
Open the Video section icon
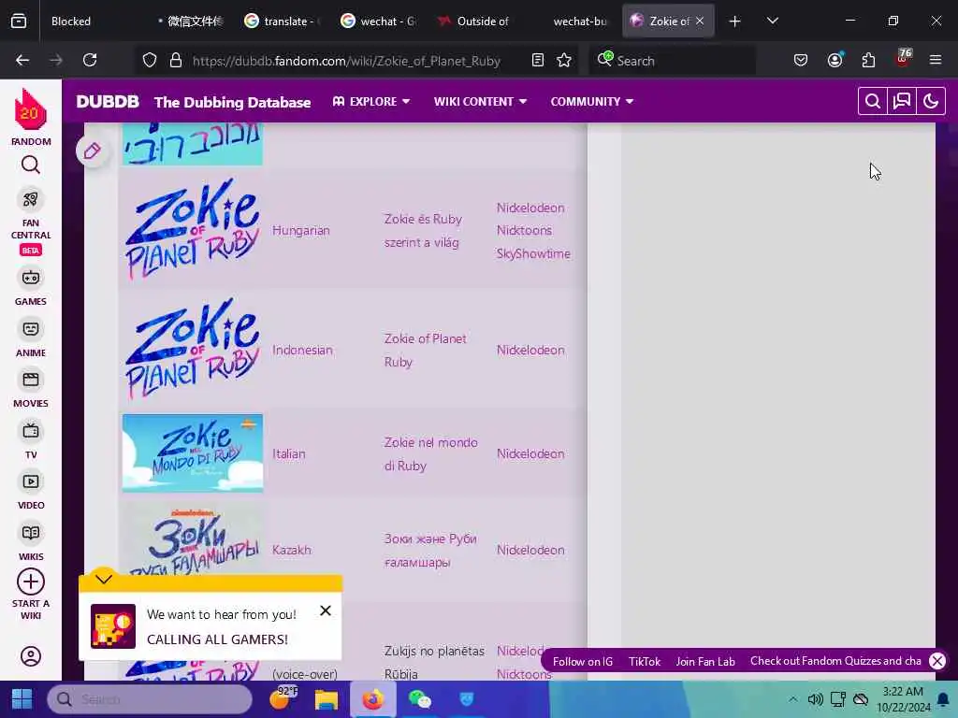coord(31,481)
